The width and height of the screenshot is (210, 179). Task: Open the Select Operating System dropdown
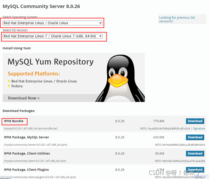click(52, 23)
